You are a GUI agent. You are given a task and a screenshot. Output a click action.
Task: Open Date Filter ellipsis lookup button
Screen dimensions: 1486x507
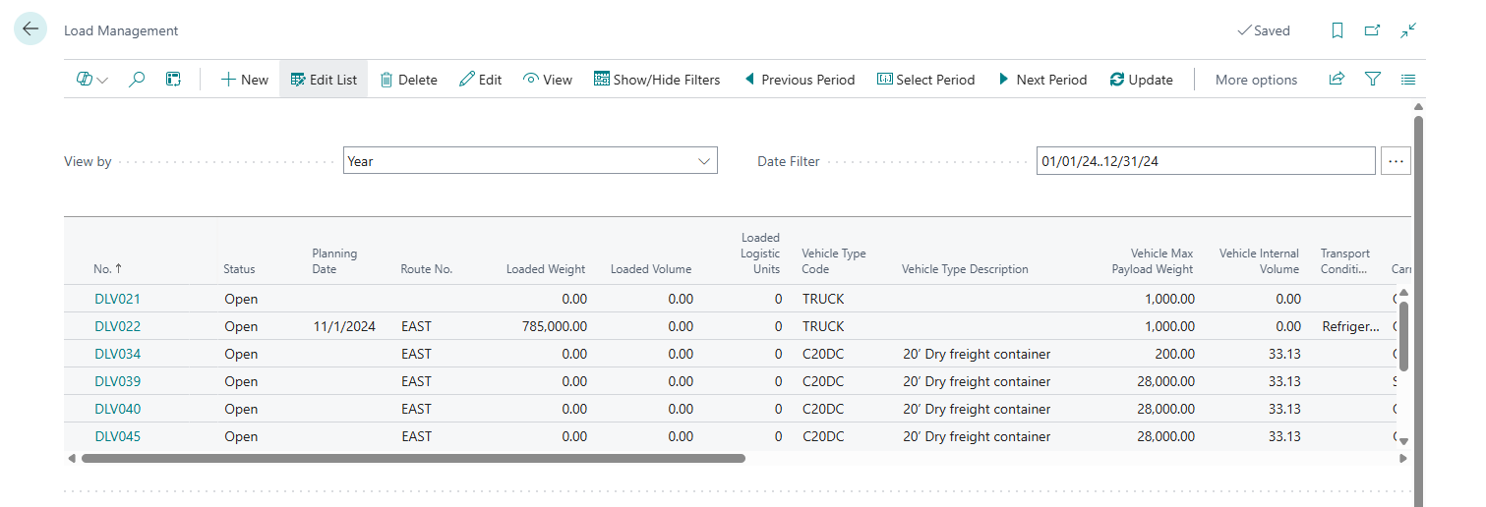coord(1396,161)
